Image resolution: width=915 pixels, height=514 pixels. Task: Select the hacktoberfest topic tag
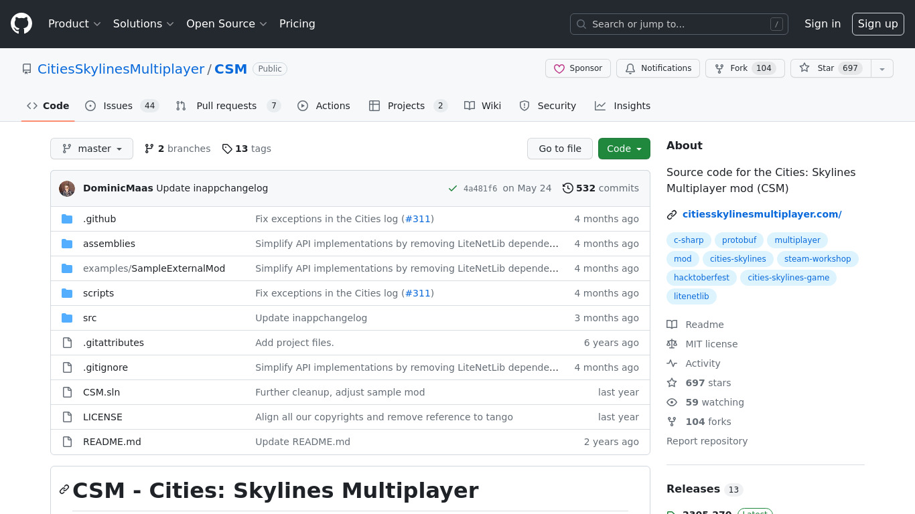(x=702, y=278)
